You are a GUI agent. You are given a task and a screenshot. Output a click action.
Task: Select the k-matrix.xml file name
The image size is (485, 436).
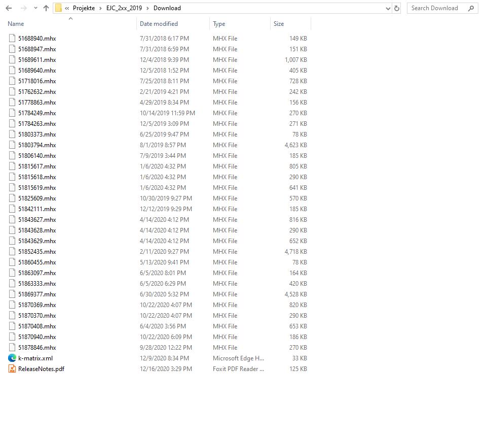tap(35, 358)
